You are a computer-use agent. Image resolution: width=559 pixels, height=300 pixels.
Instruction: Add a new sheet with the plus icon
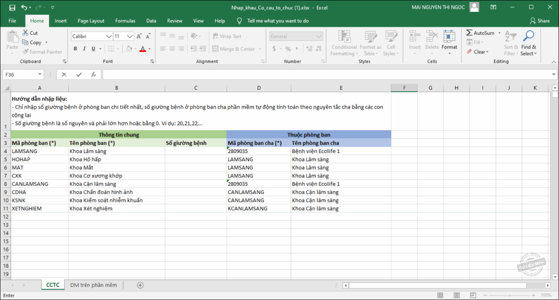tap(140, 285)
